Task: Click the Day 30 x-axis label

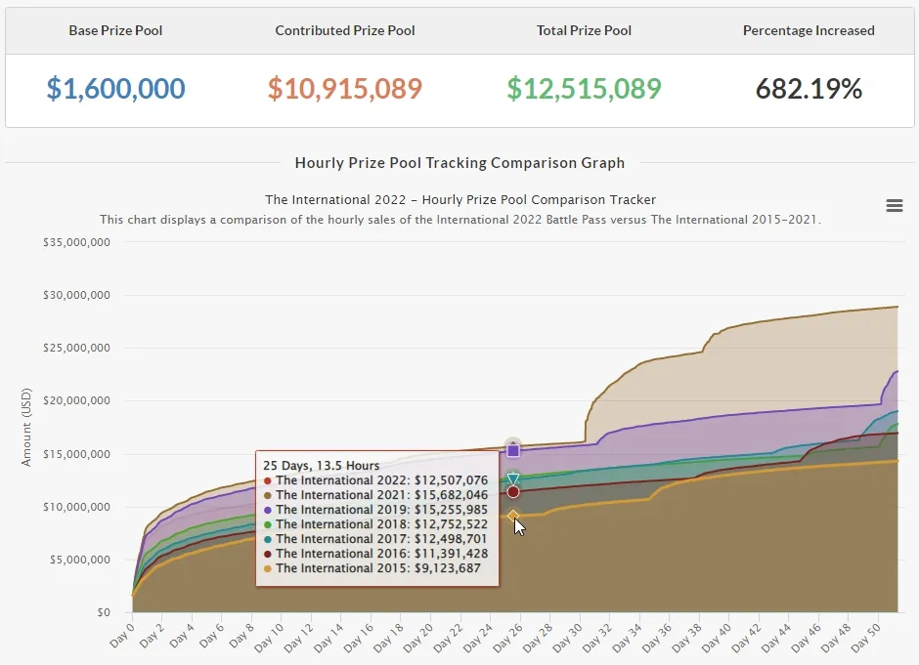Action: click(567, 638)
